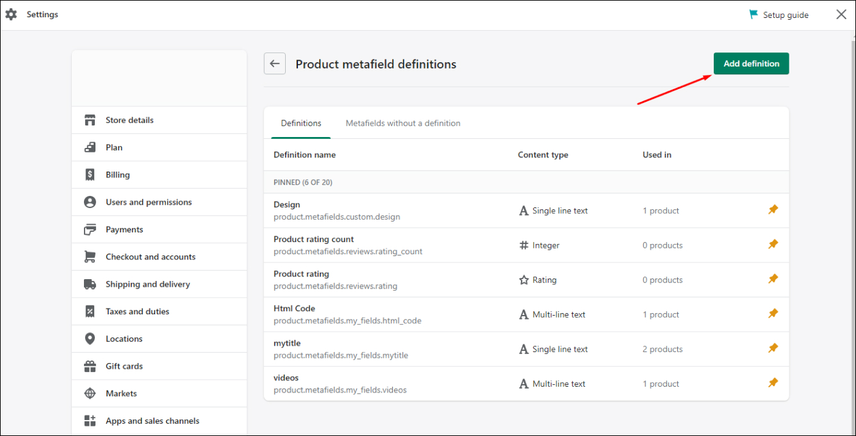Open the Product rating definition
Screen dimensions: 856x436
tap(526, 280)
